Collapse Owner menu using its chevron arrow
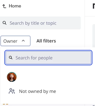The width and height of the screenshot is (95, 106). pyautogui.click(x=23, y=41)
